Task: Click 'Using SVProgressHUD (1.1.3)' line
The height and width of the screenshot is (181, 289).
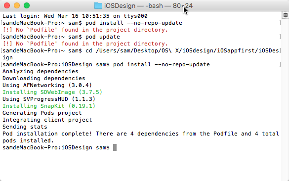Action: tap(49, 99)
